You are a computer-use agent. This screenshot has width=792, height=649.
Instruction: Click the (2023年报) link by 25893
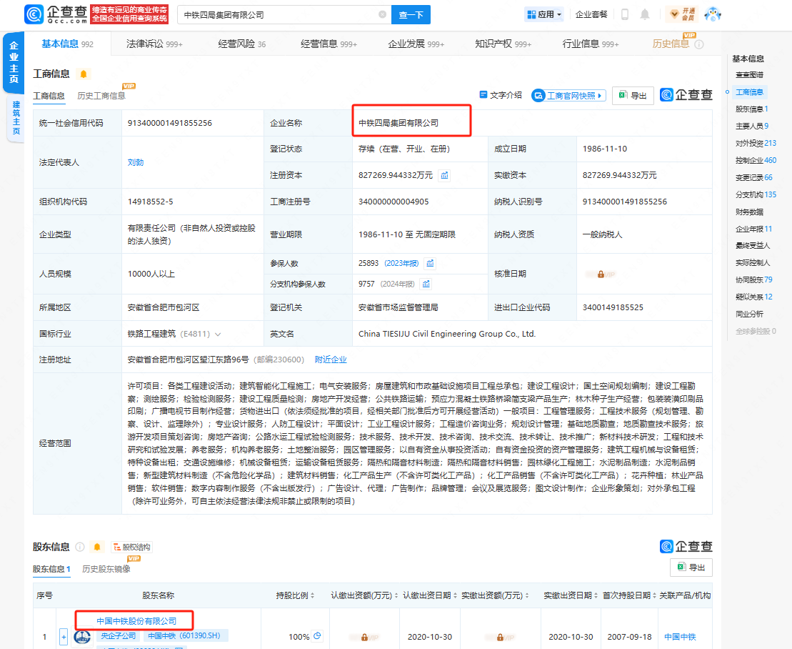point(401,263)
